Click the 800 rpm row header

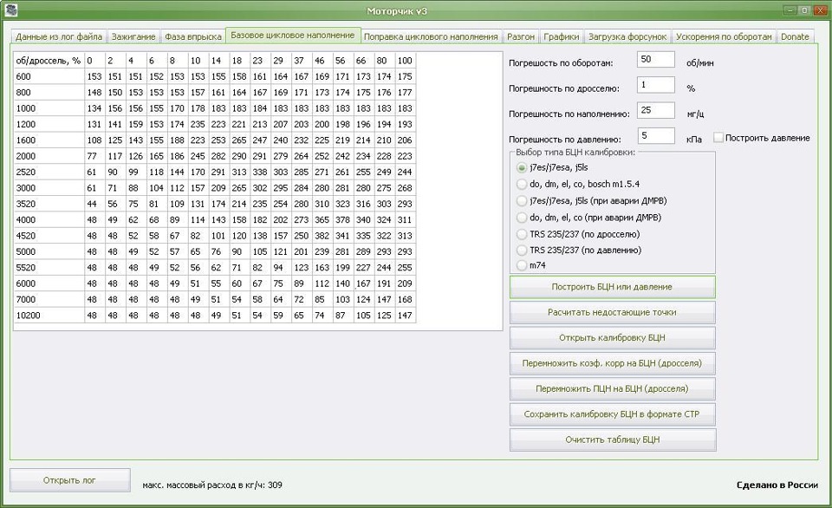click(49, 93)
